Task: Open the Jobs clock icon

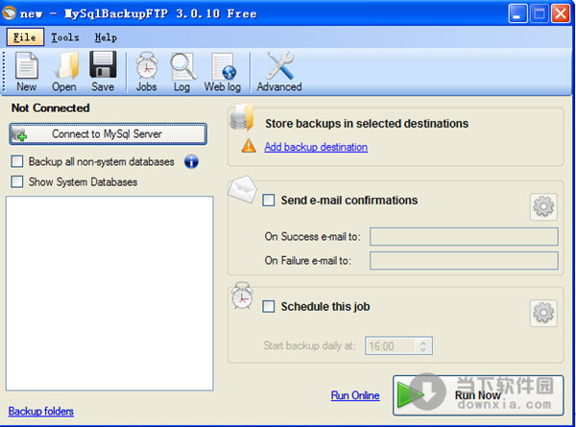Action: (x=146, y=71)
